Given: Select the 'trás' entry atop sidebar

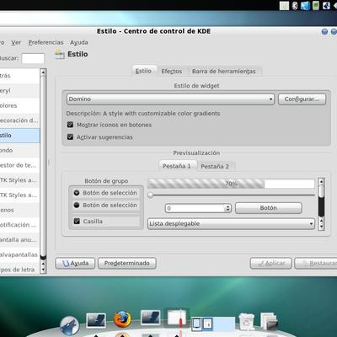Looking at the screenshot, I should [19, 76].
